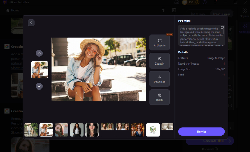Click the Remix button
Viewport: 250px width, 152px height.
tap(201, 131)
